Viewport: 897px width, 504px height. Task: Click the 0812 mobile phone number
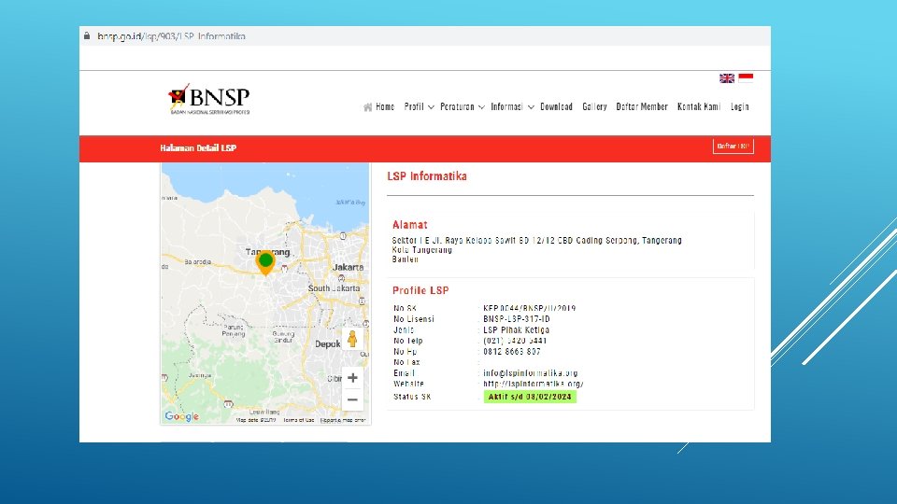512,352
